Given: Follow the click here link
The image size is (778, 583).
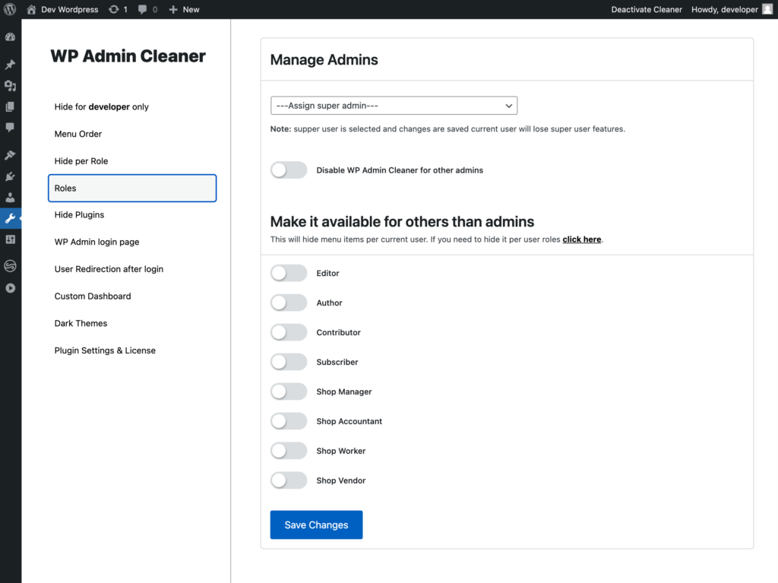Looking at the screenshot, I should [581, 239].
